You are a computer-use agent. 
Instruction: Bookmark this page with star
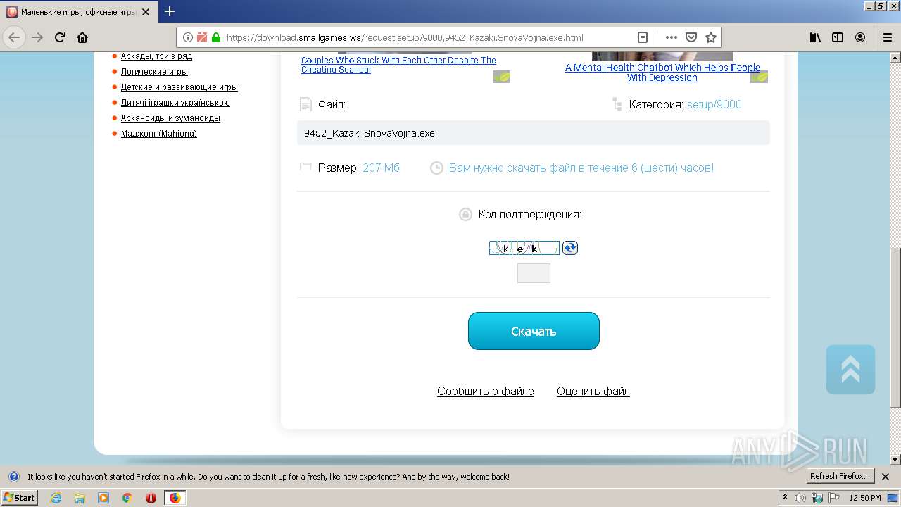(711, 37)
